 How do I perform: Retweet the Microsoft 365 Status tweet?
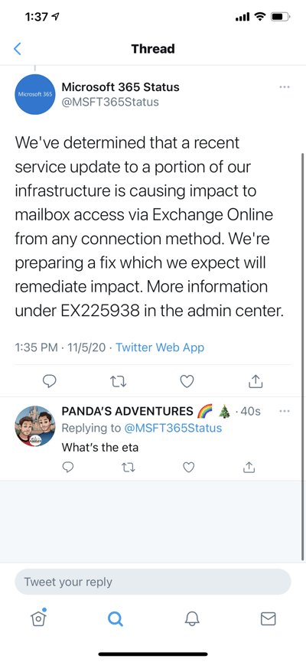118,382
